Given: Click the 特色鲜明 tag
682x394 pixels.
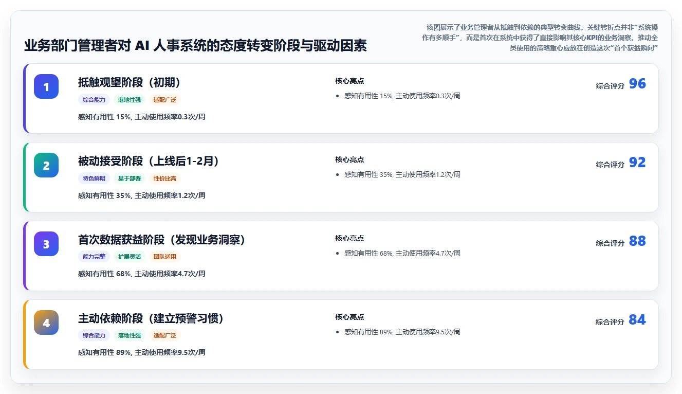Looking at the screenshot, I should (x=94, y=178).
